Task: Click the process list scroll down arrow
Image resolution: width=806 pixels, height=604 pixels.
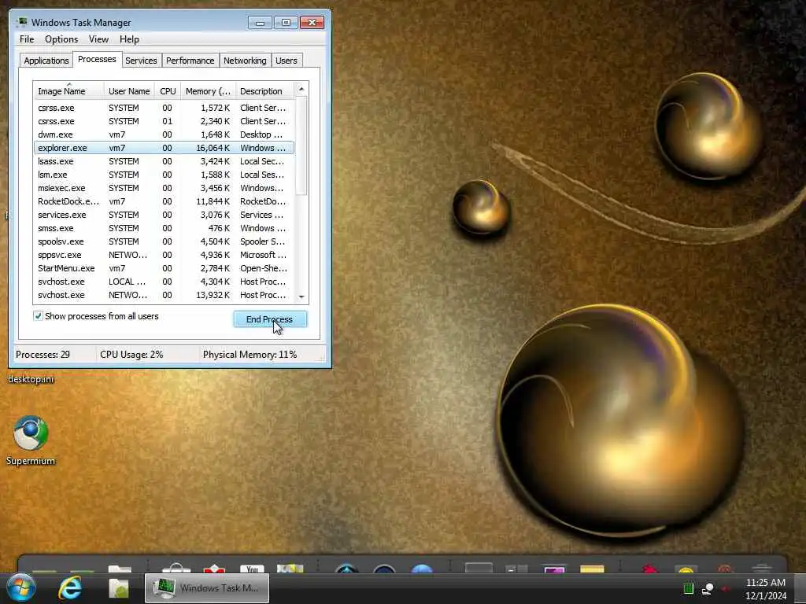Action: pos(301,296)
